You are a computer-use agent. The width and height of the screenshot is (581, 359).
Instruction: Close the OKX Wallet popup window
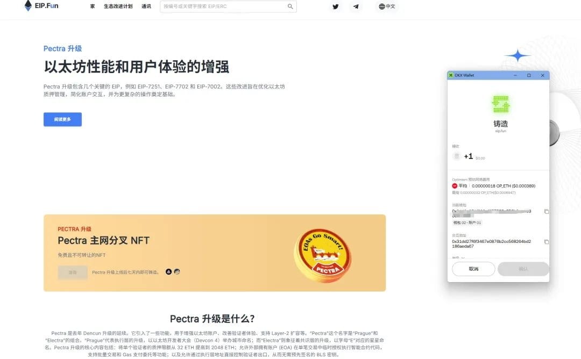(542, 75)
